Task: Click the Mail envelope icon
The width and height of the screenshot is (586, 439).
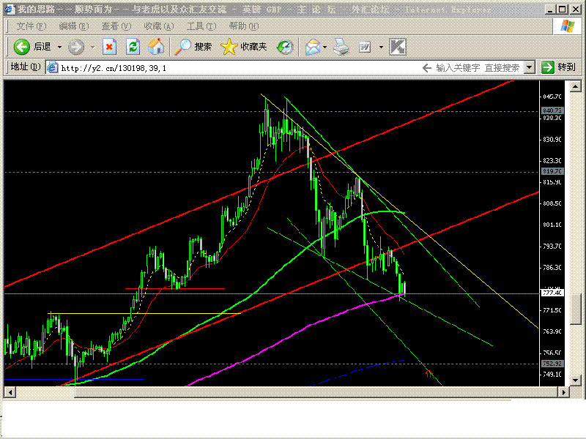Action: coord(313,47)
